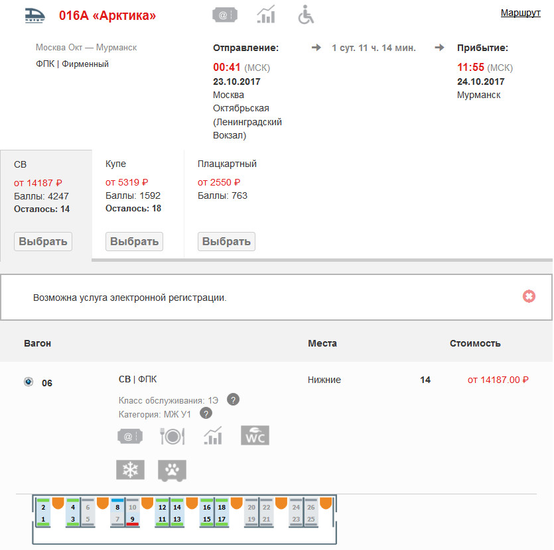Select seat 9 on the car map

[133, 519]
